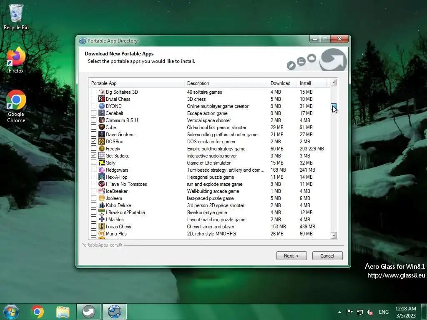Click the app list scrollbar thumb
This screenshot has height=320, width=427.
[334, 107]
